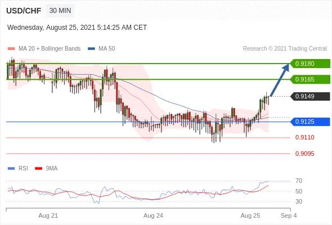
Task: Click the black 0.9149 current price tag
Action: coord(310,96)
